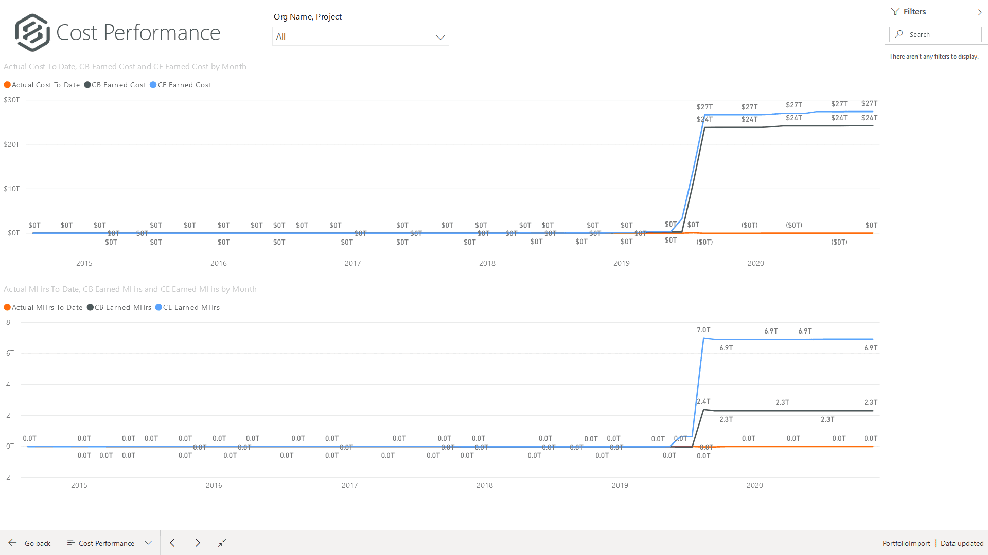Click the Actual Cost To Date chart title
This screenshot has height=555, width=988.
click(x=125, y=67)
